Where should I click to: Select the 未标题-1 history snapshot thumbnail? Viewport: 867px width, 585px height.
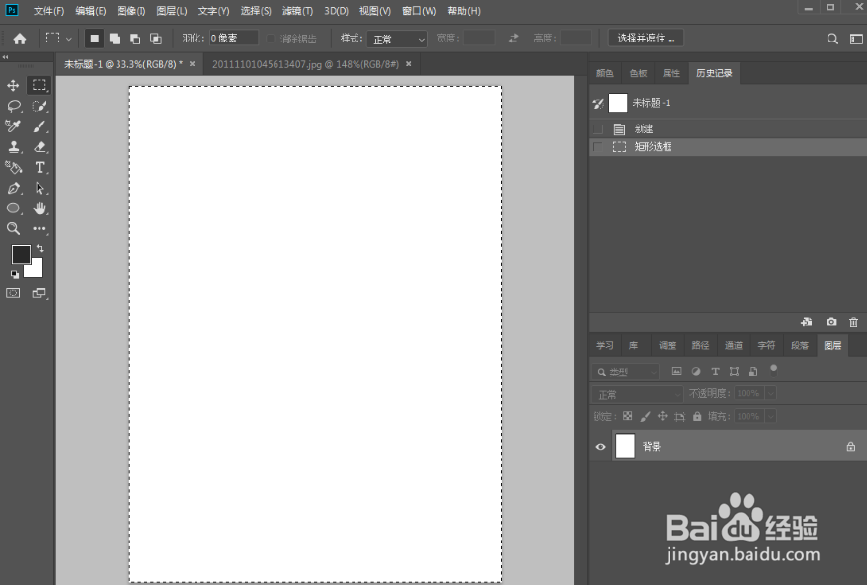(617, 103)
